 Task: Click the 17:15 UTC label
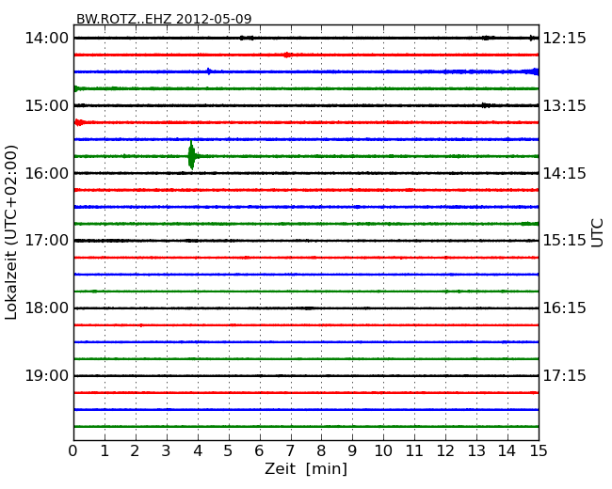click(x=565, y=376)
